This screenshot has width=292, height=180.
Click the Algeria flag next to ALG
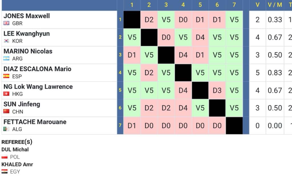point(6,129)
